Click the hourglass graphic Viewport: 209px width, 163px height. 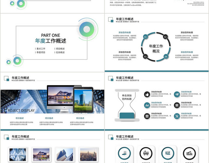[x=127, y=105]
